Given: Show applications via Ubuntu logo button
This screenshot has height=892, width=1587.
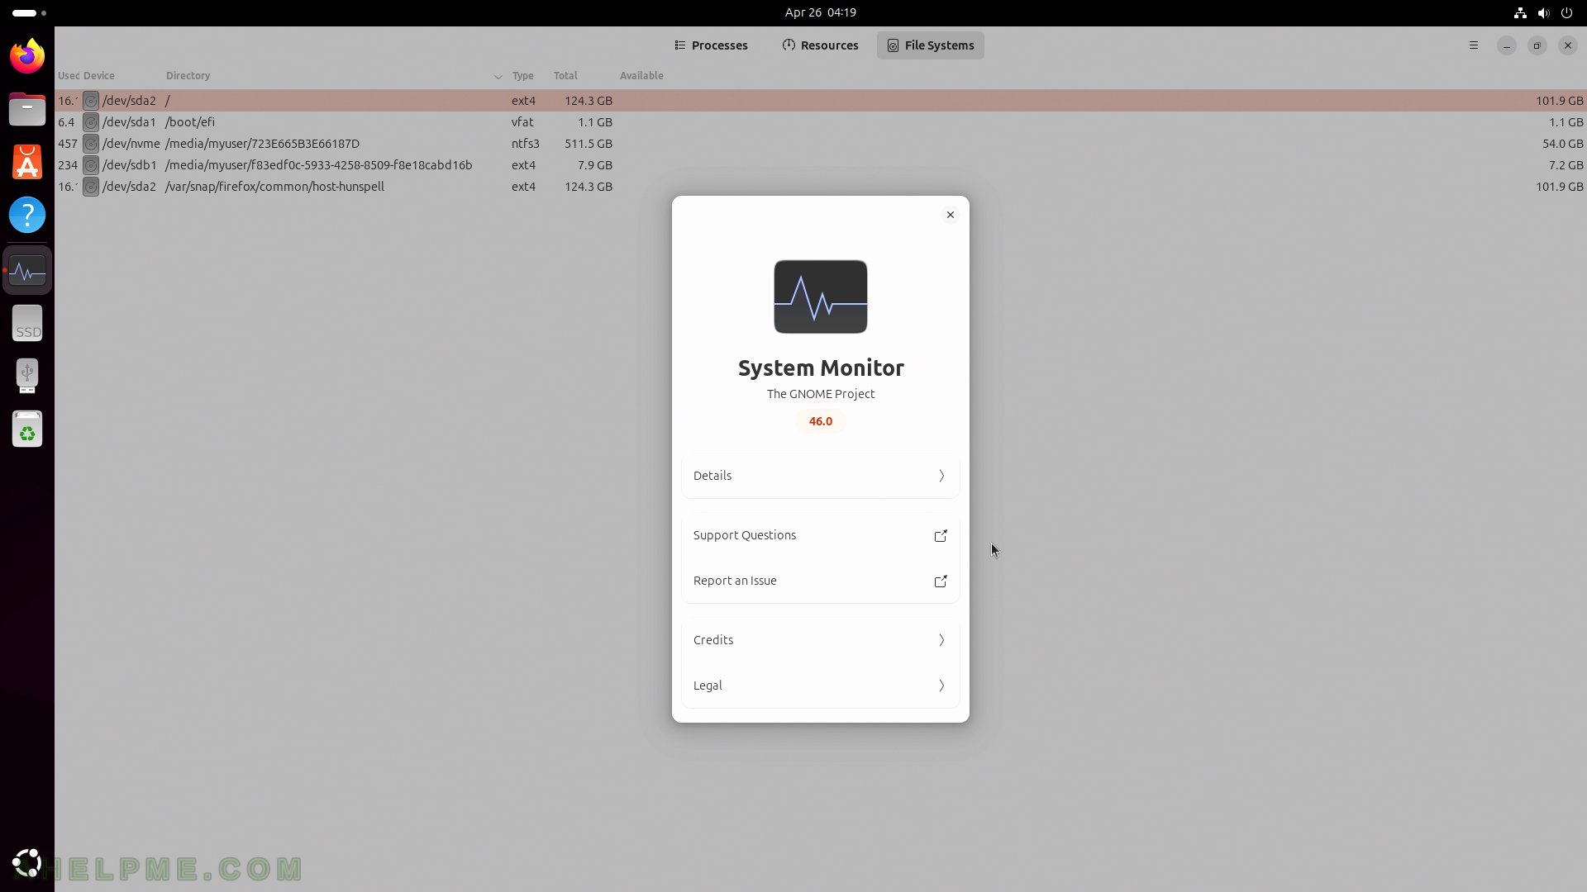Looking at the screenshot, I should (x=27, y=863).
